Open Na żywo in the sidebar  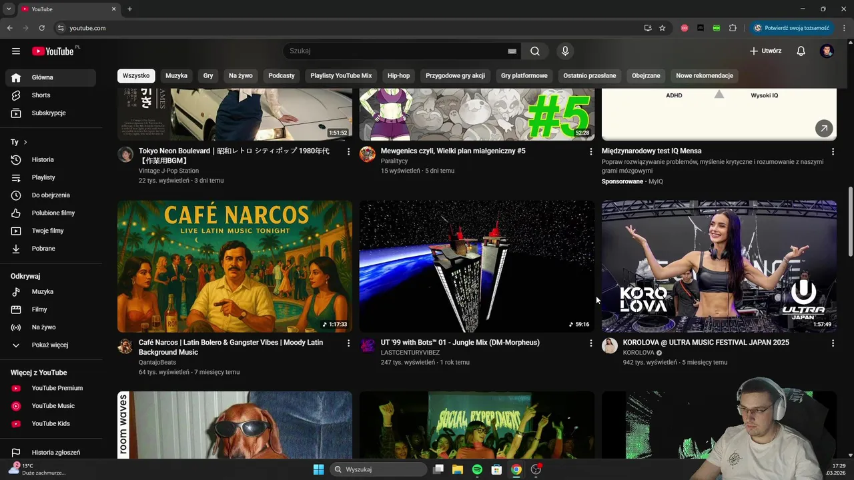pyautogui.click(x=51, y=327)
